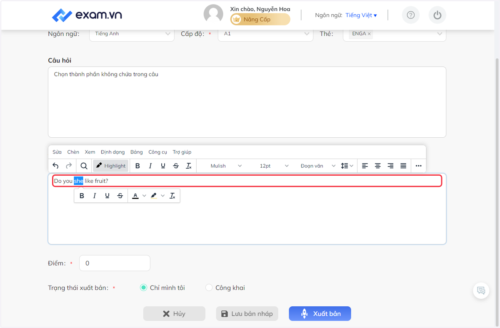This screenshot has height=328, width=500.
Task: Click the user avatar picture
Action: tap(213, 15)
